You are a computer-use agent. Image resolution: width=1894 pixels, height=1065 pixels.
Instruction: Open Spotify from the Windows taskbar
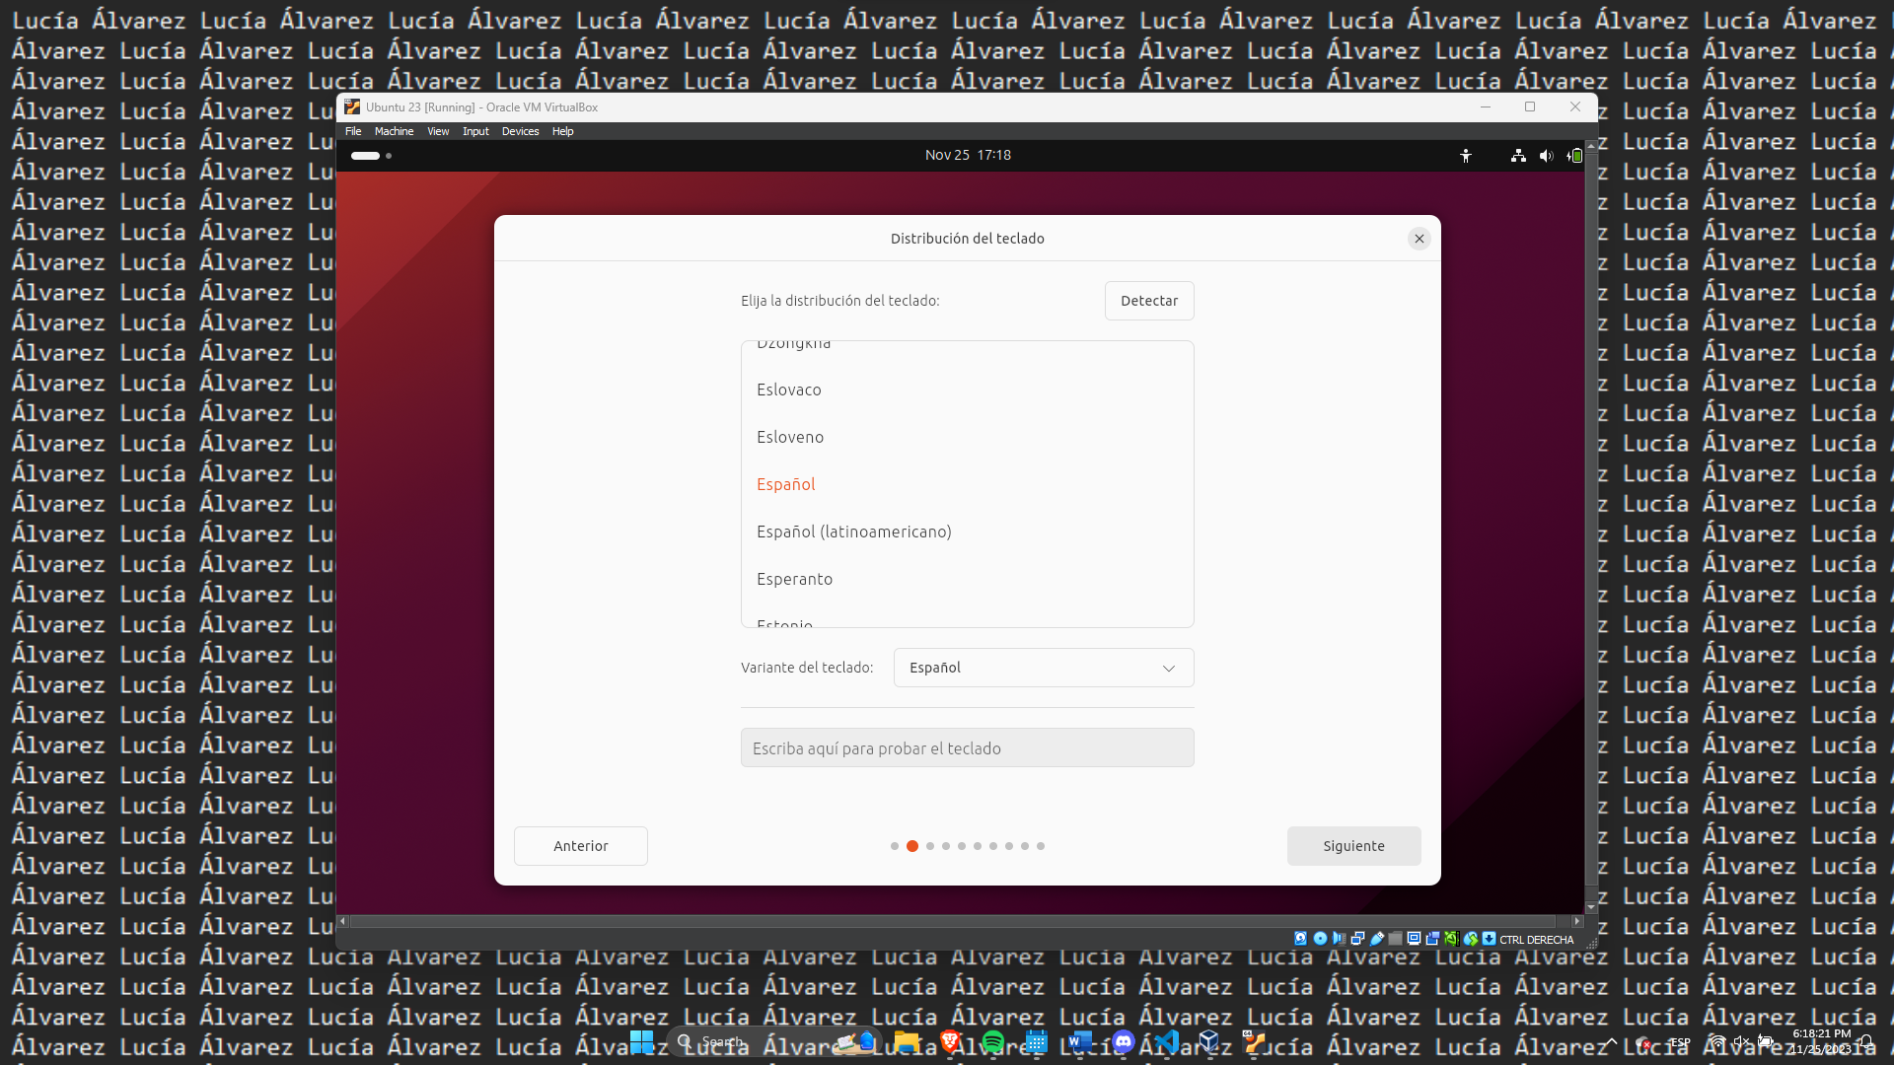pos(993,1041)
